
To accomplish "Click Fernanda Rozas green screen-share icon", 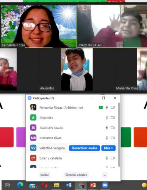I will click(x=101, y=108).
